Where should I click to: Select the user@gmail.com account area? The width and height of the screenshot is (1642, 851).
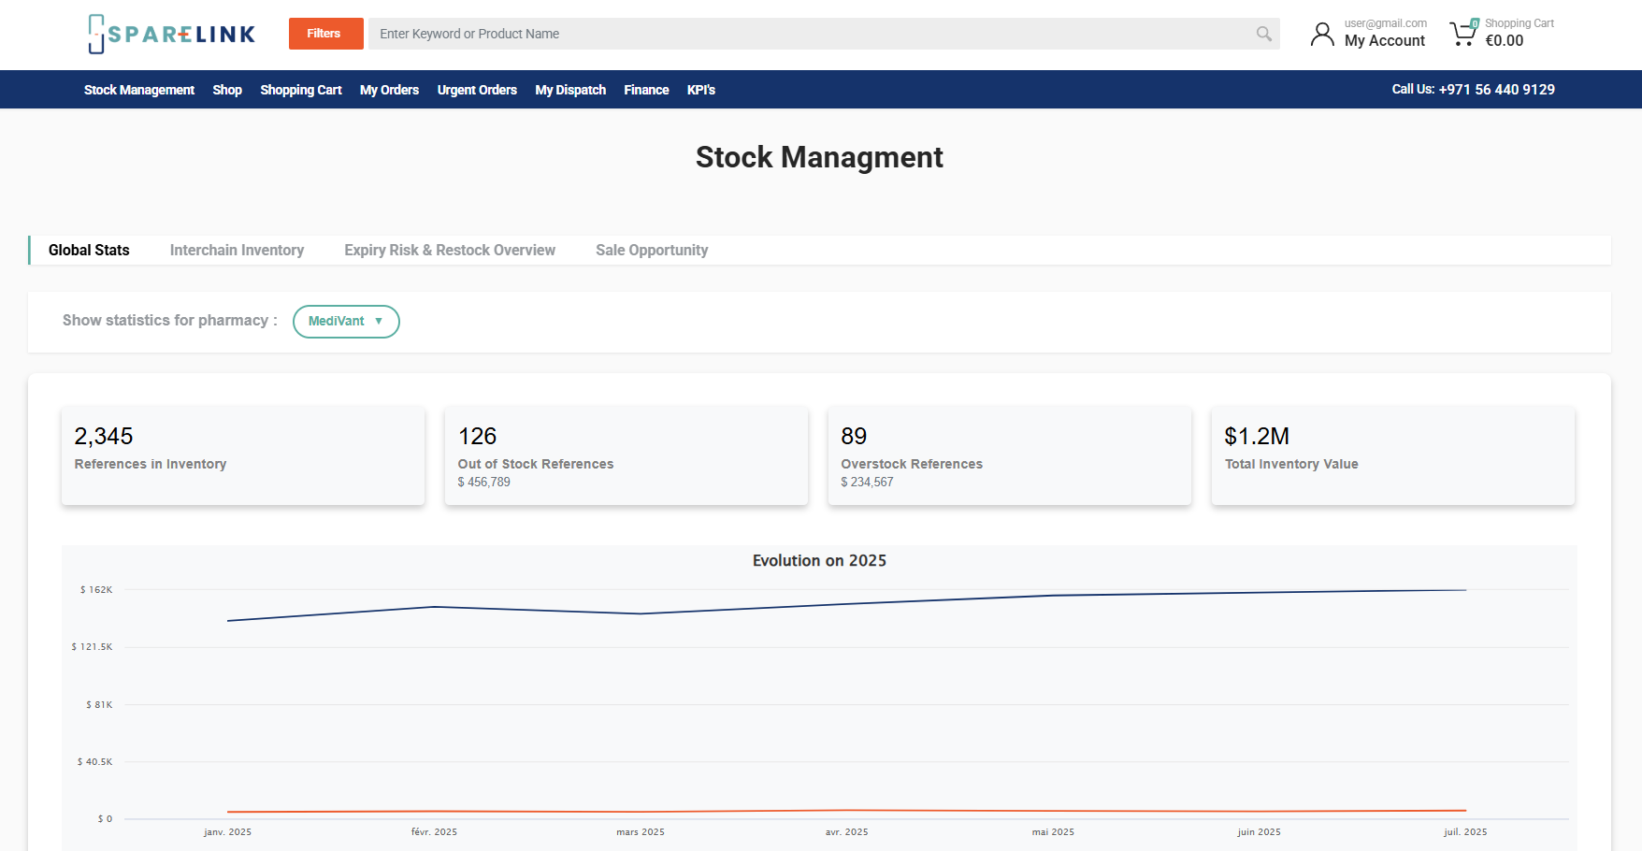(x=1385, y=23)
